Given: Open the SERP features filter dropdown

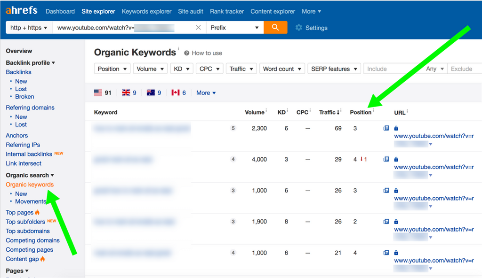Looking at the screenshot, I should (x=334, y=69).
